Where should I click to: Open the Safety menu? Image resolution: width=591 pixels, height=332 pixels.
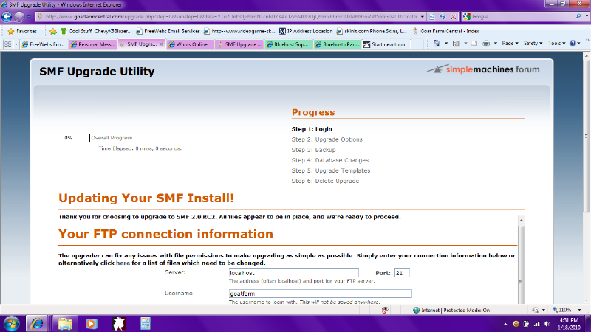point(533,44)
